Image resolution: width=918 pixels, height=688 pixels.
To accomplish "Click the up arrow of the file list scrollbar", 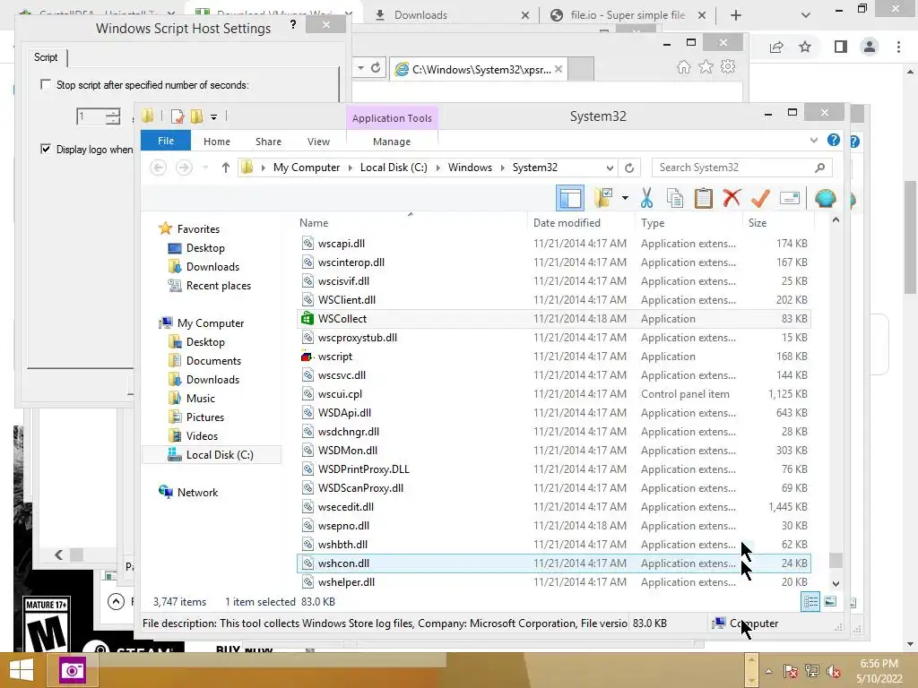I will click(x=836, y=220).
